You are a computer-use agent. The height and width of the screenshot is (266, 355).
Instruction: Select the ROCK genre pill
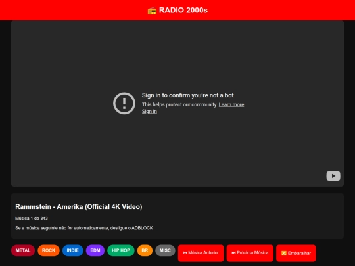click(x=49, y=250)
